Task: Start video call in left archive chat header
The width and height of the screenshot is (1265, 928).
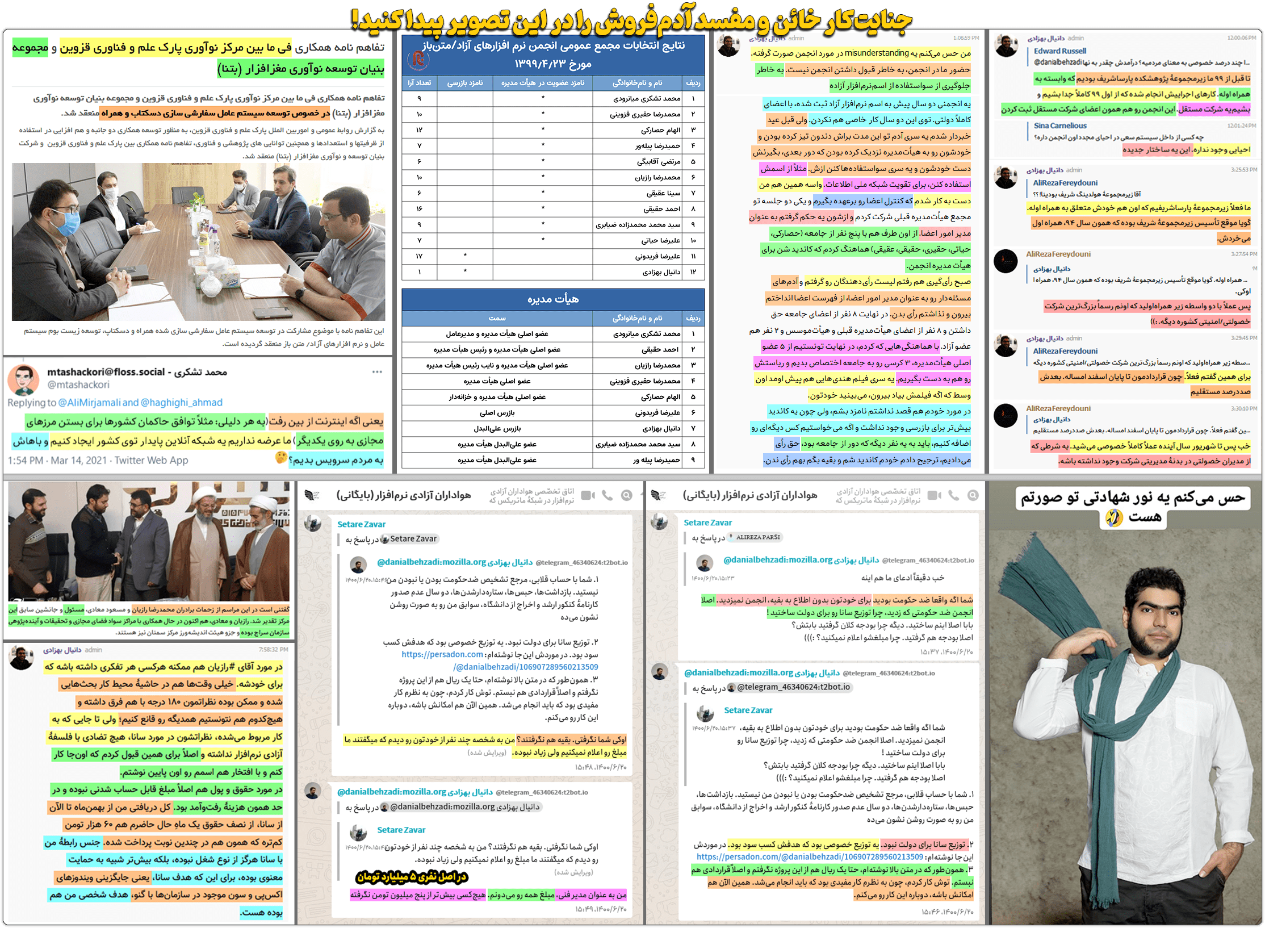Action: [588, 495]
